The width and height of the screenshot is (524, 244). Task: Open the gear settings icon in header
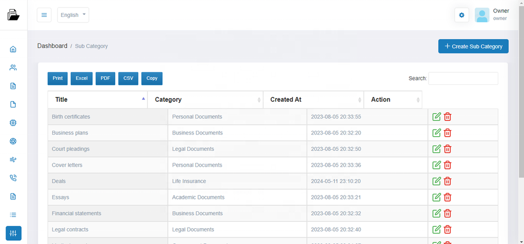461,15
